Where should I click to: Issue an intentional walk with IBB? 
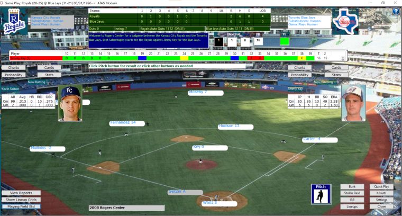pyautogui.click(x=352, y=200)
